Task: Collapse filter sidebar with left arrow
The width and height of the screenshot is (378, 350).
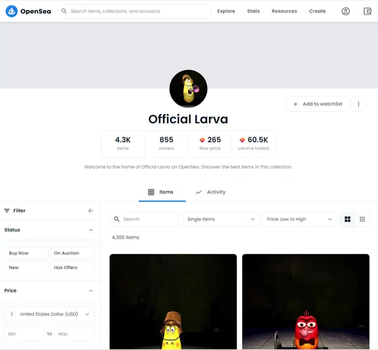Action: [x=90, y=211]
